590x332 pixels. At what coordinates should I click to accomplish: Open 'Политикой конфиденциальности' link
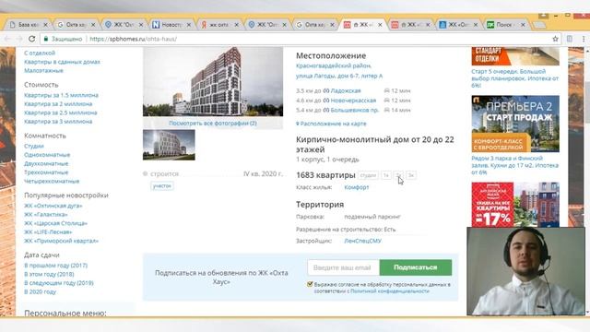coord(390,291)
